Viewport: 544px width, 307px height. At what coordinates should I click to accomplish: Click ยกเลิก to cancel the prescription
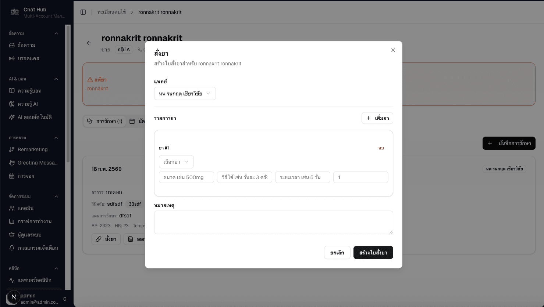[x=337, y=253]
